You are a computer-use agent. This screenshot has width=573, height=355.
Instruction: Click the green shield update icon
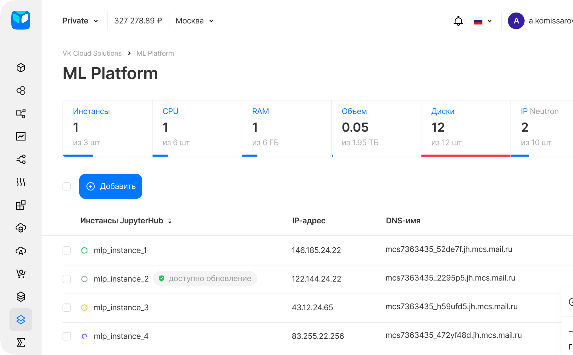click(161, 278)
